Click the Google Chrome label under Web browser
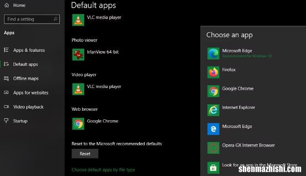306x176 pixels. tap(102, 121)
